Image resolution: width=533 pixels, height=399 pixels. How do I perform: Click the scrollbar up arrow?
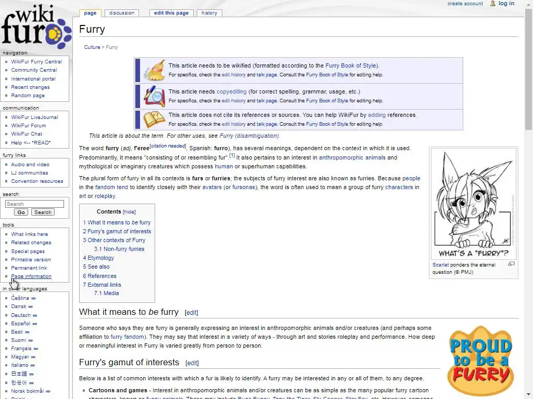tap(528, 4)
